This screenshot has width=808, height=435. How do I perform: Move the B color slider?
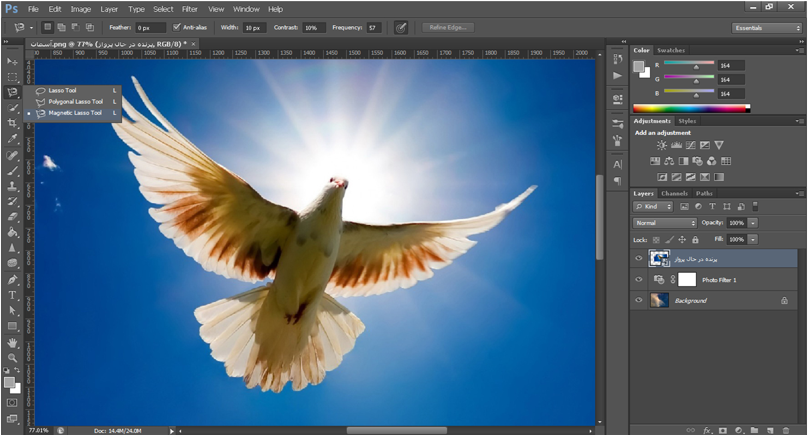pos(696,95)
